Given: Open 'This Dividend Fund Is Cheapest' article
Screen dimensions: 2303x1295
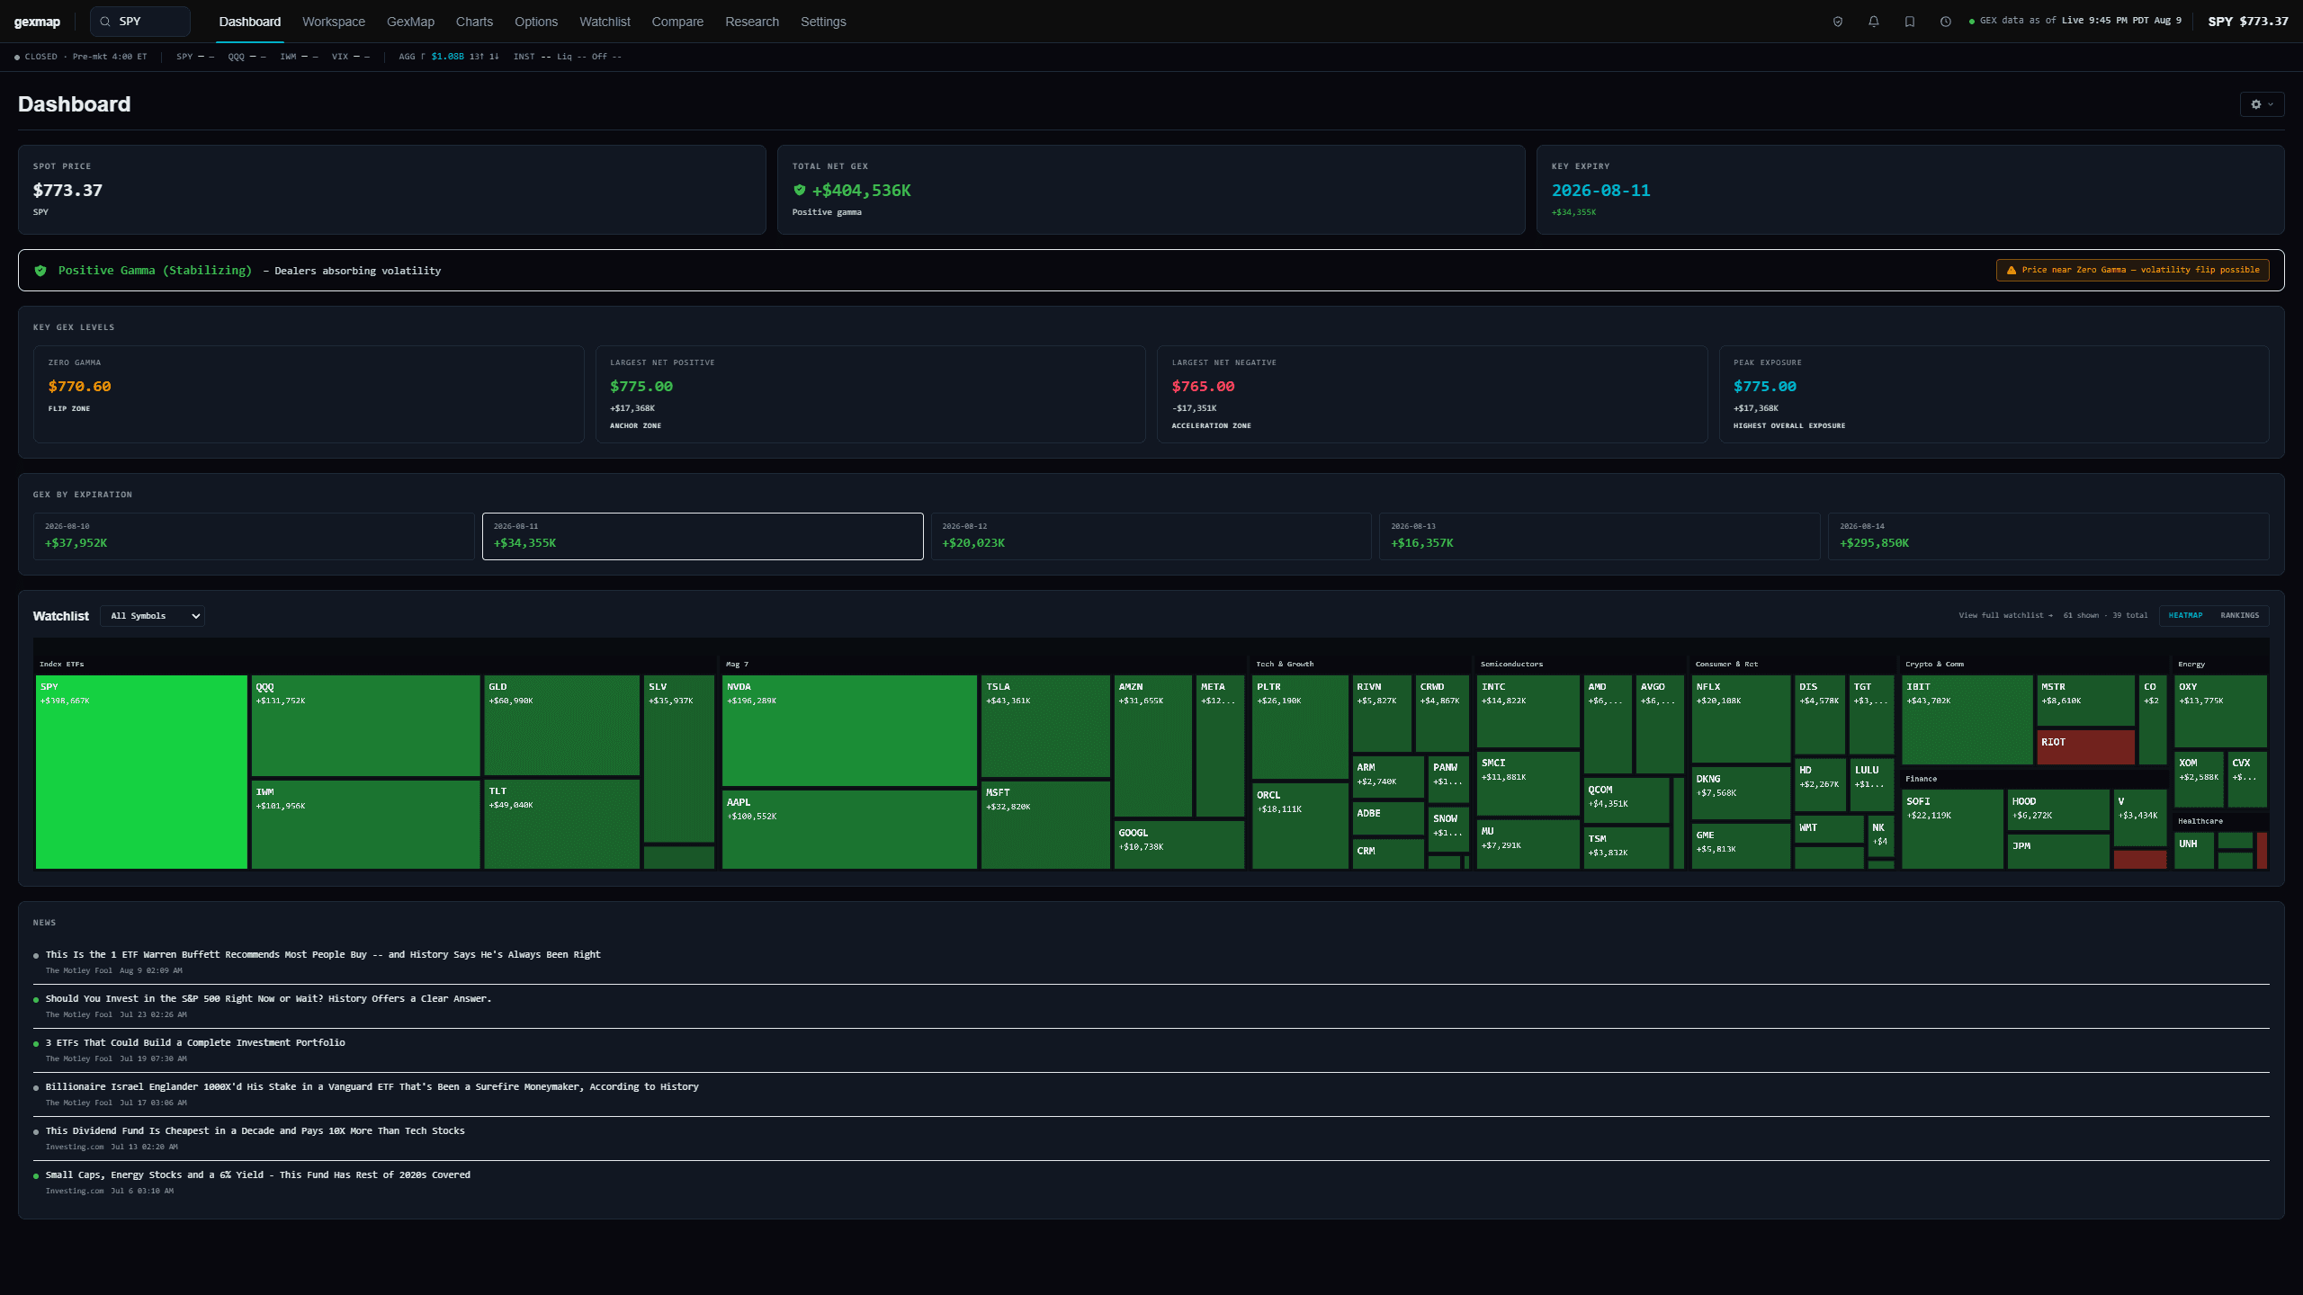Looking at the screenshot, I should point(255,1131).
